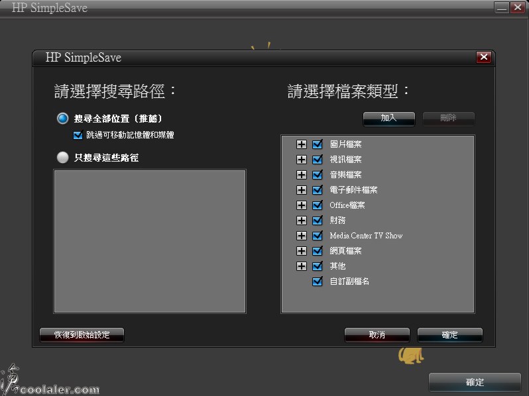529x396 pixels.
Task: Select the Office檔案 label
Action: point(347,205)
